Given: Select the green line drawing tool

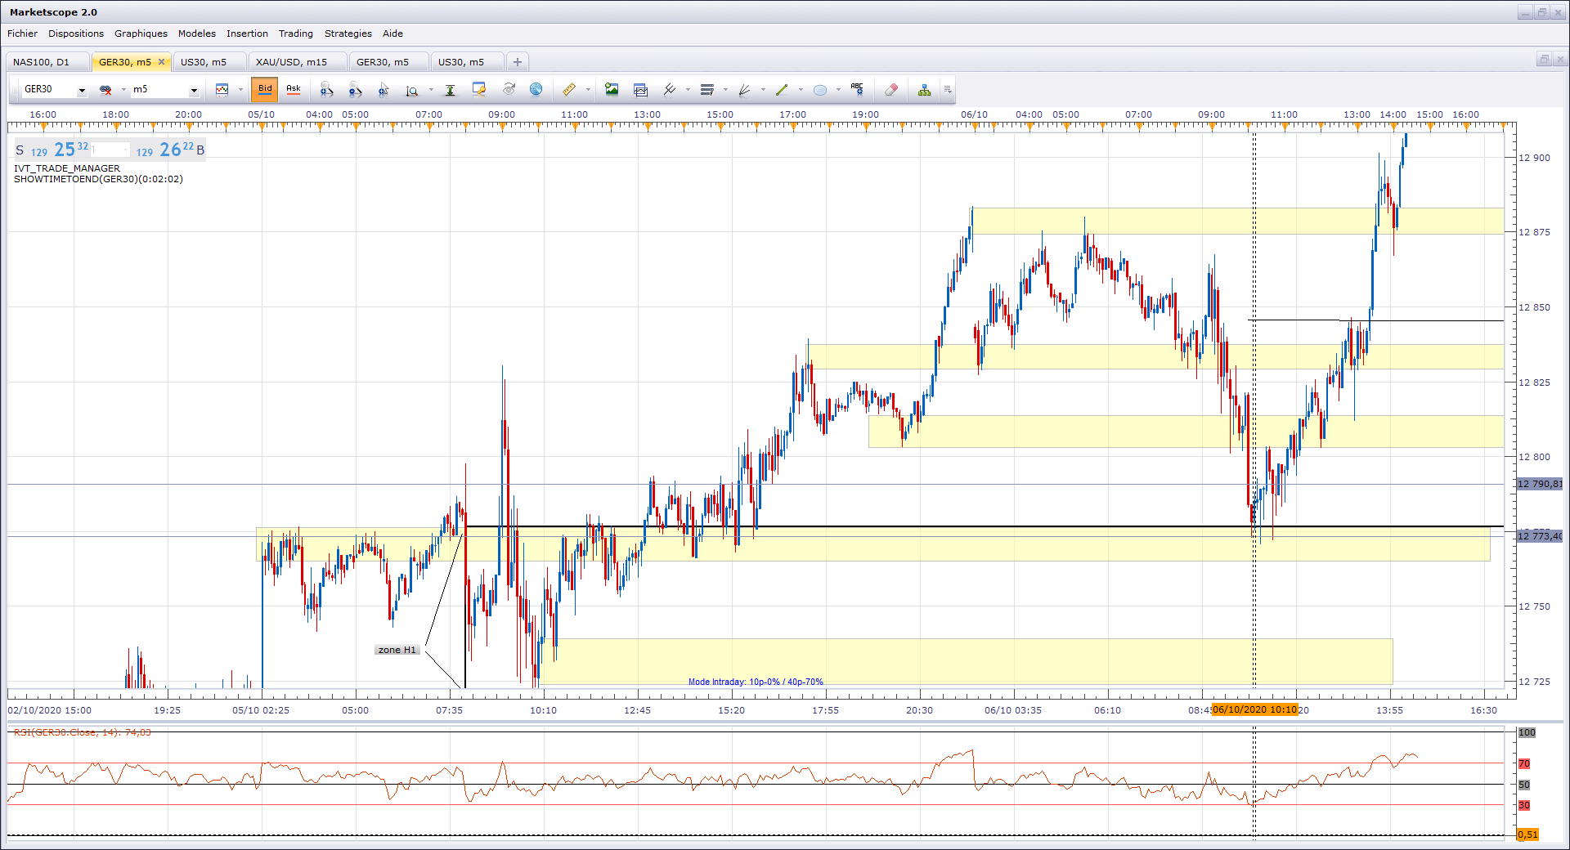Looking at the screenshot, I should (x=782, y=90).
